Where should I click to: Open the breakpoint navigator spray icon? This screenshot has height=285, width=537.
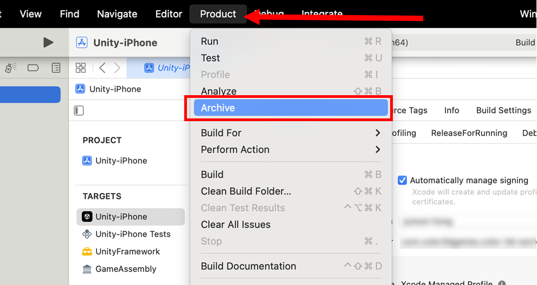click(x=11, y=68)
